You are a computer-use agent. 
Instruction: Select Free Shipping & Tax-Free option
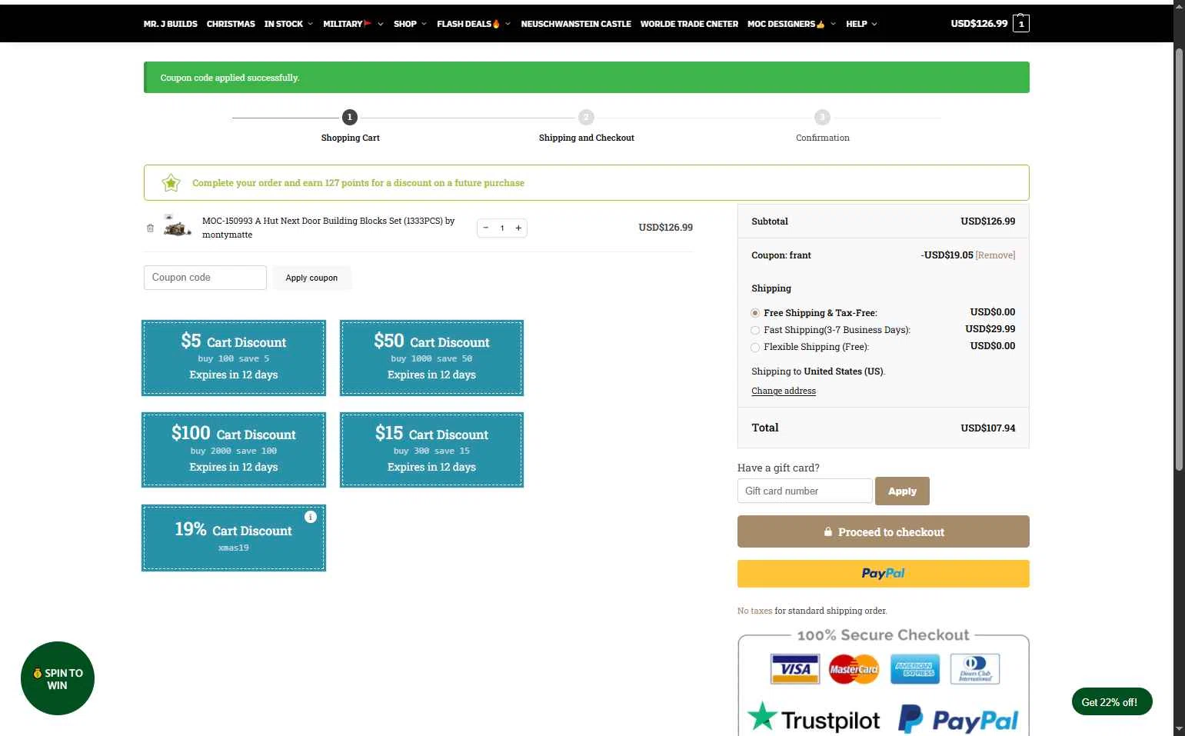(x=755, y=313)
